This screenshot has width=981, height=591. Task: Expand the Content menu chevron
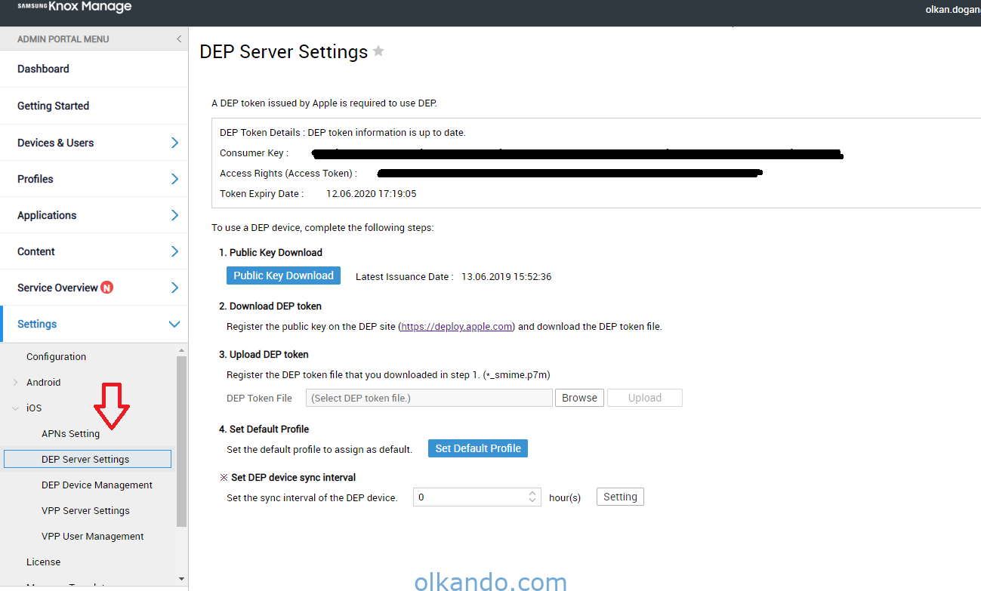(x=174, y=251)
